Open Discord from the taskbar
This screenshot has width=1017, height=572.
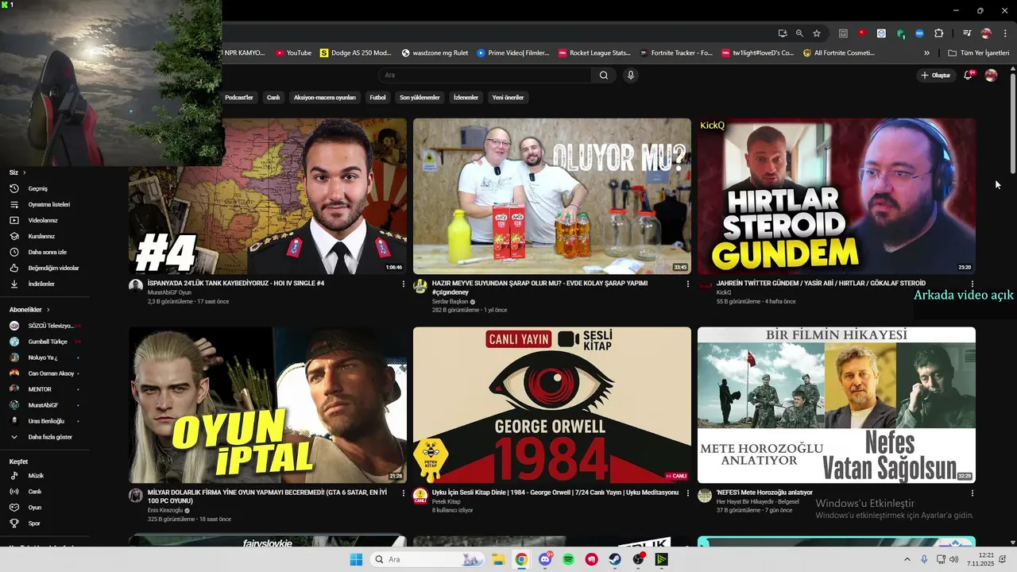coord(545,559)
